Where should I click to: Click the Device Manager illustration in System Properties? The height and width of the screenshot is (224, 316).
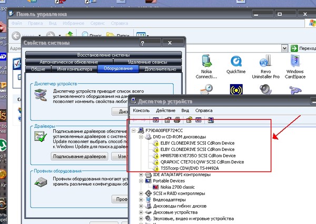coord(41,95)
